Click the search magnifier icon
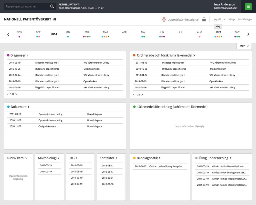 52,6
